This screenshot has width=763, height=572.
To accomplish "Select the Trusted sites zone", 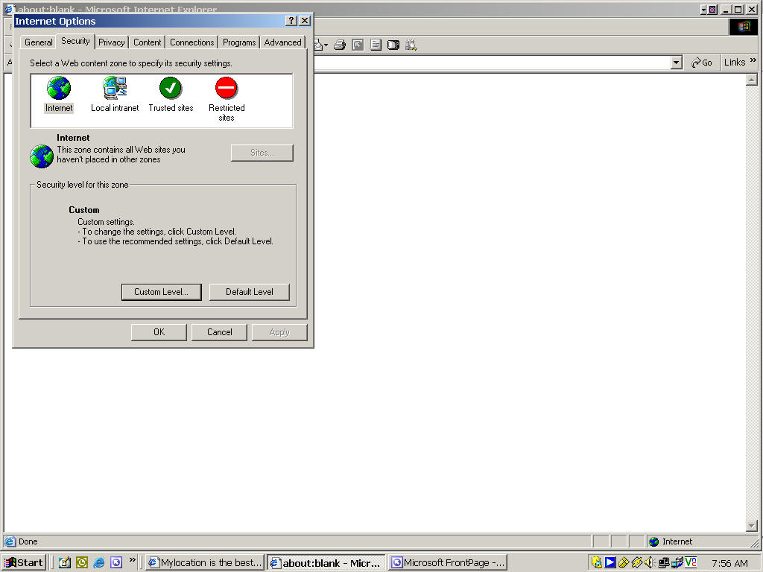I will point(171,95).
